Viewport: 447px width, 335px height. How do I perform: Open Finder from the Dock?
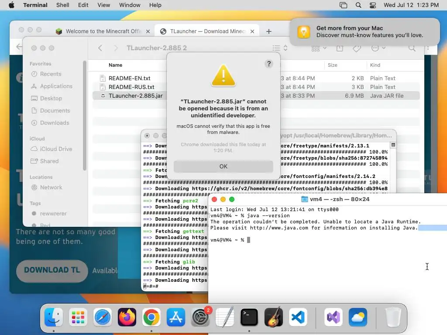[x=54, y=317]
